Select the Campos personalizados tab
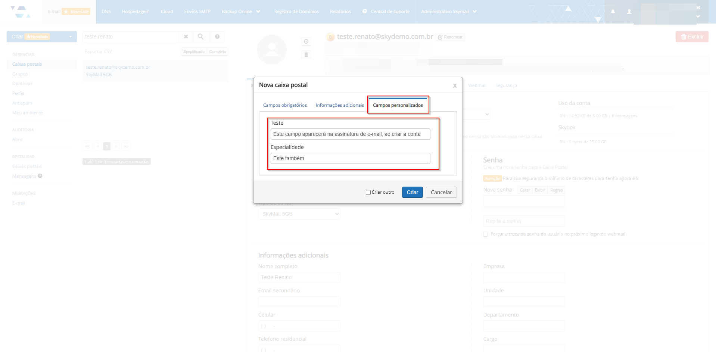 (x=398, y=105)
